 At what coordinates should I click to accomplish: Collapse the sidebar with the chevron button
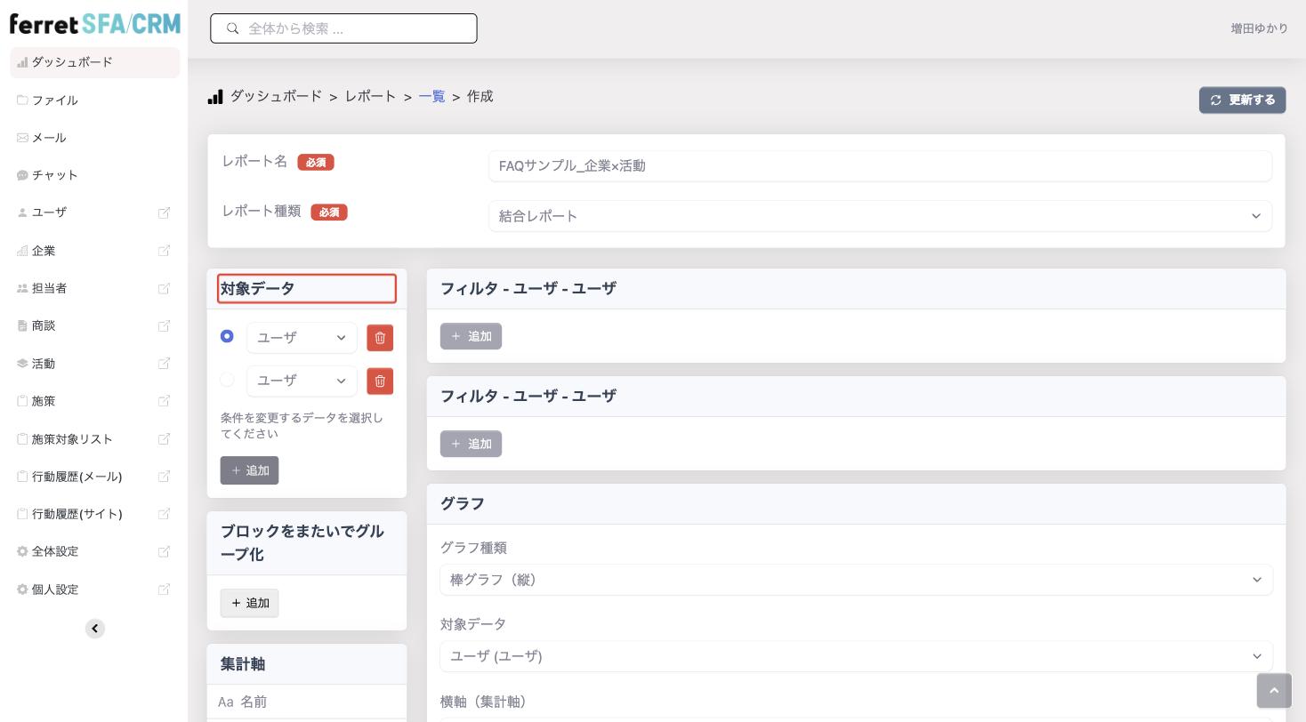pos(95,629)
